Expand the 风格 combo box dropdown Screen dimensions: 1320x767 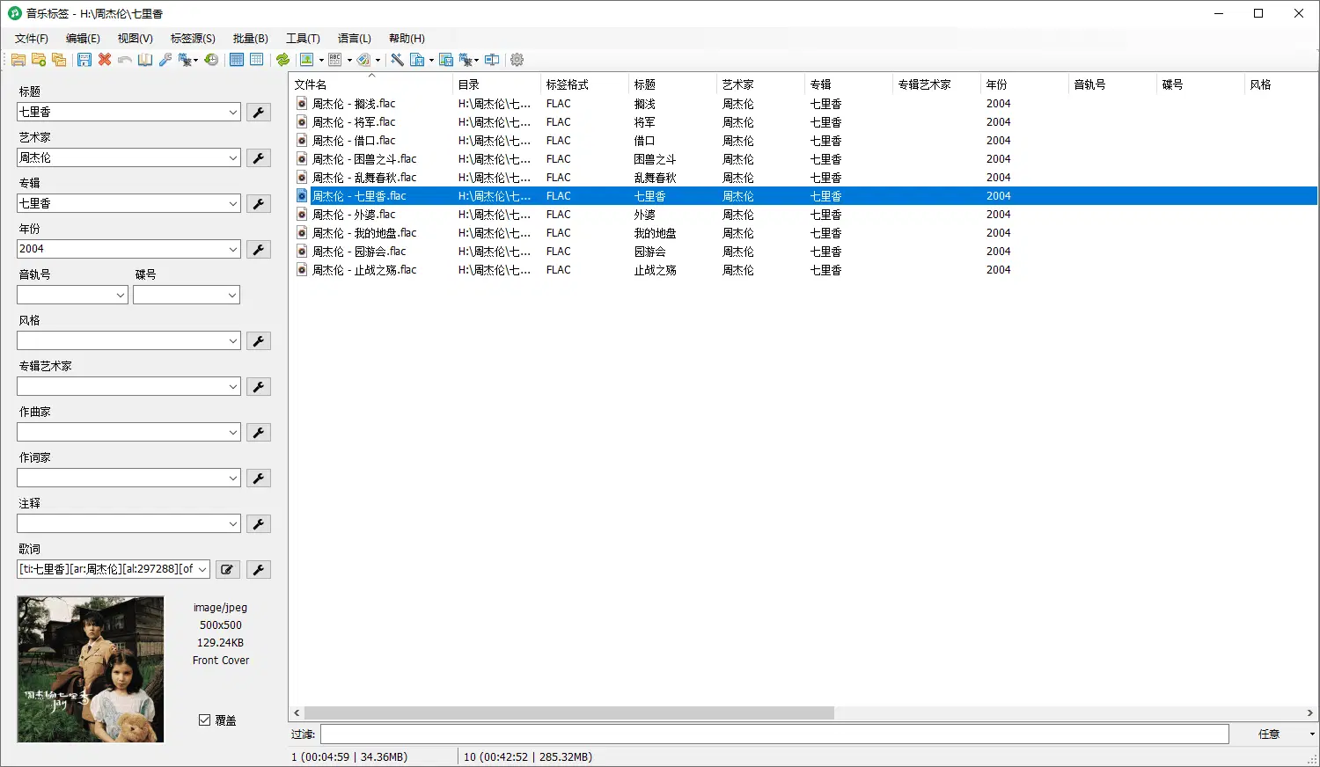233,341
